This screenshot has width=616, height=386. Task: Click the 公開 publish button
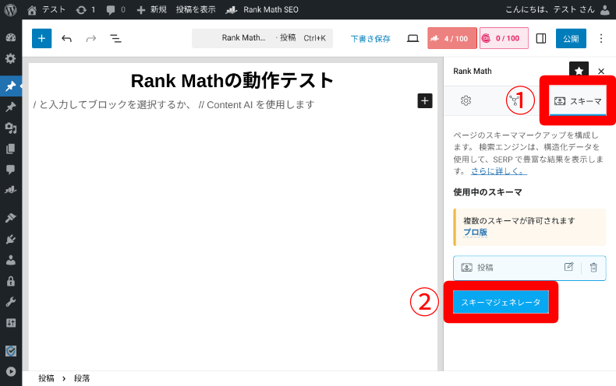point(570,38)
